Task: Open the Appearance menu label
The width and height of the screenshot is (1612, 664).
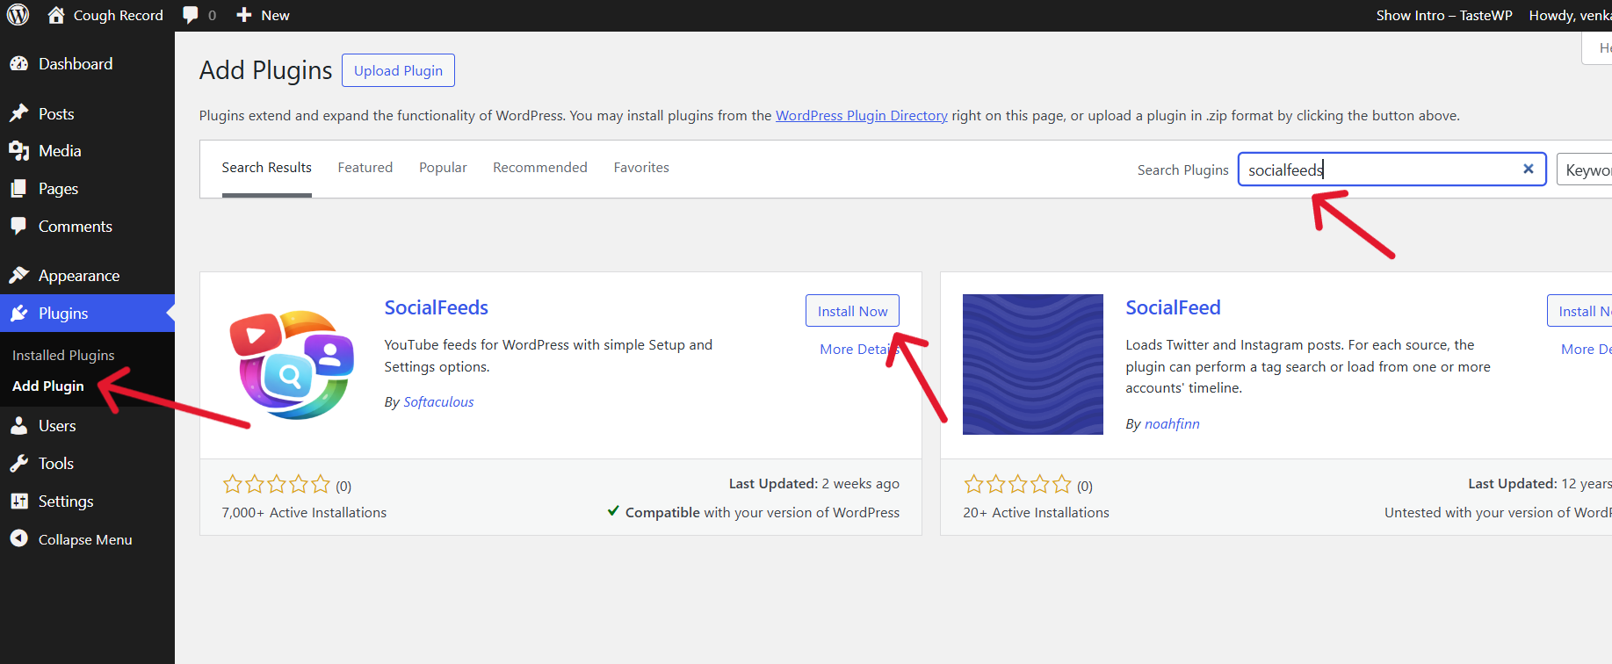Action: (x=79, y=276)
